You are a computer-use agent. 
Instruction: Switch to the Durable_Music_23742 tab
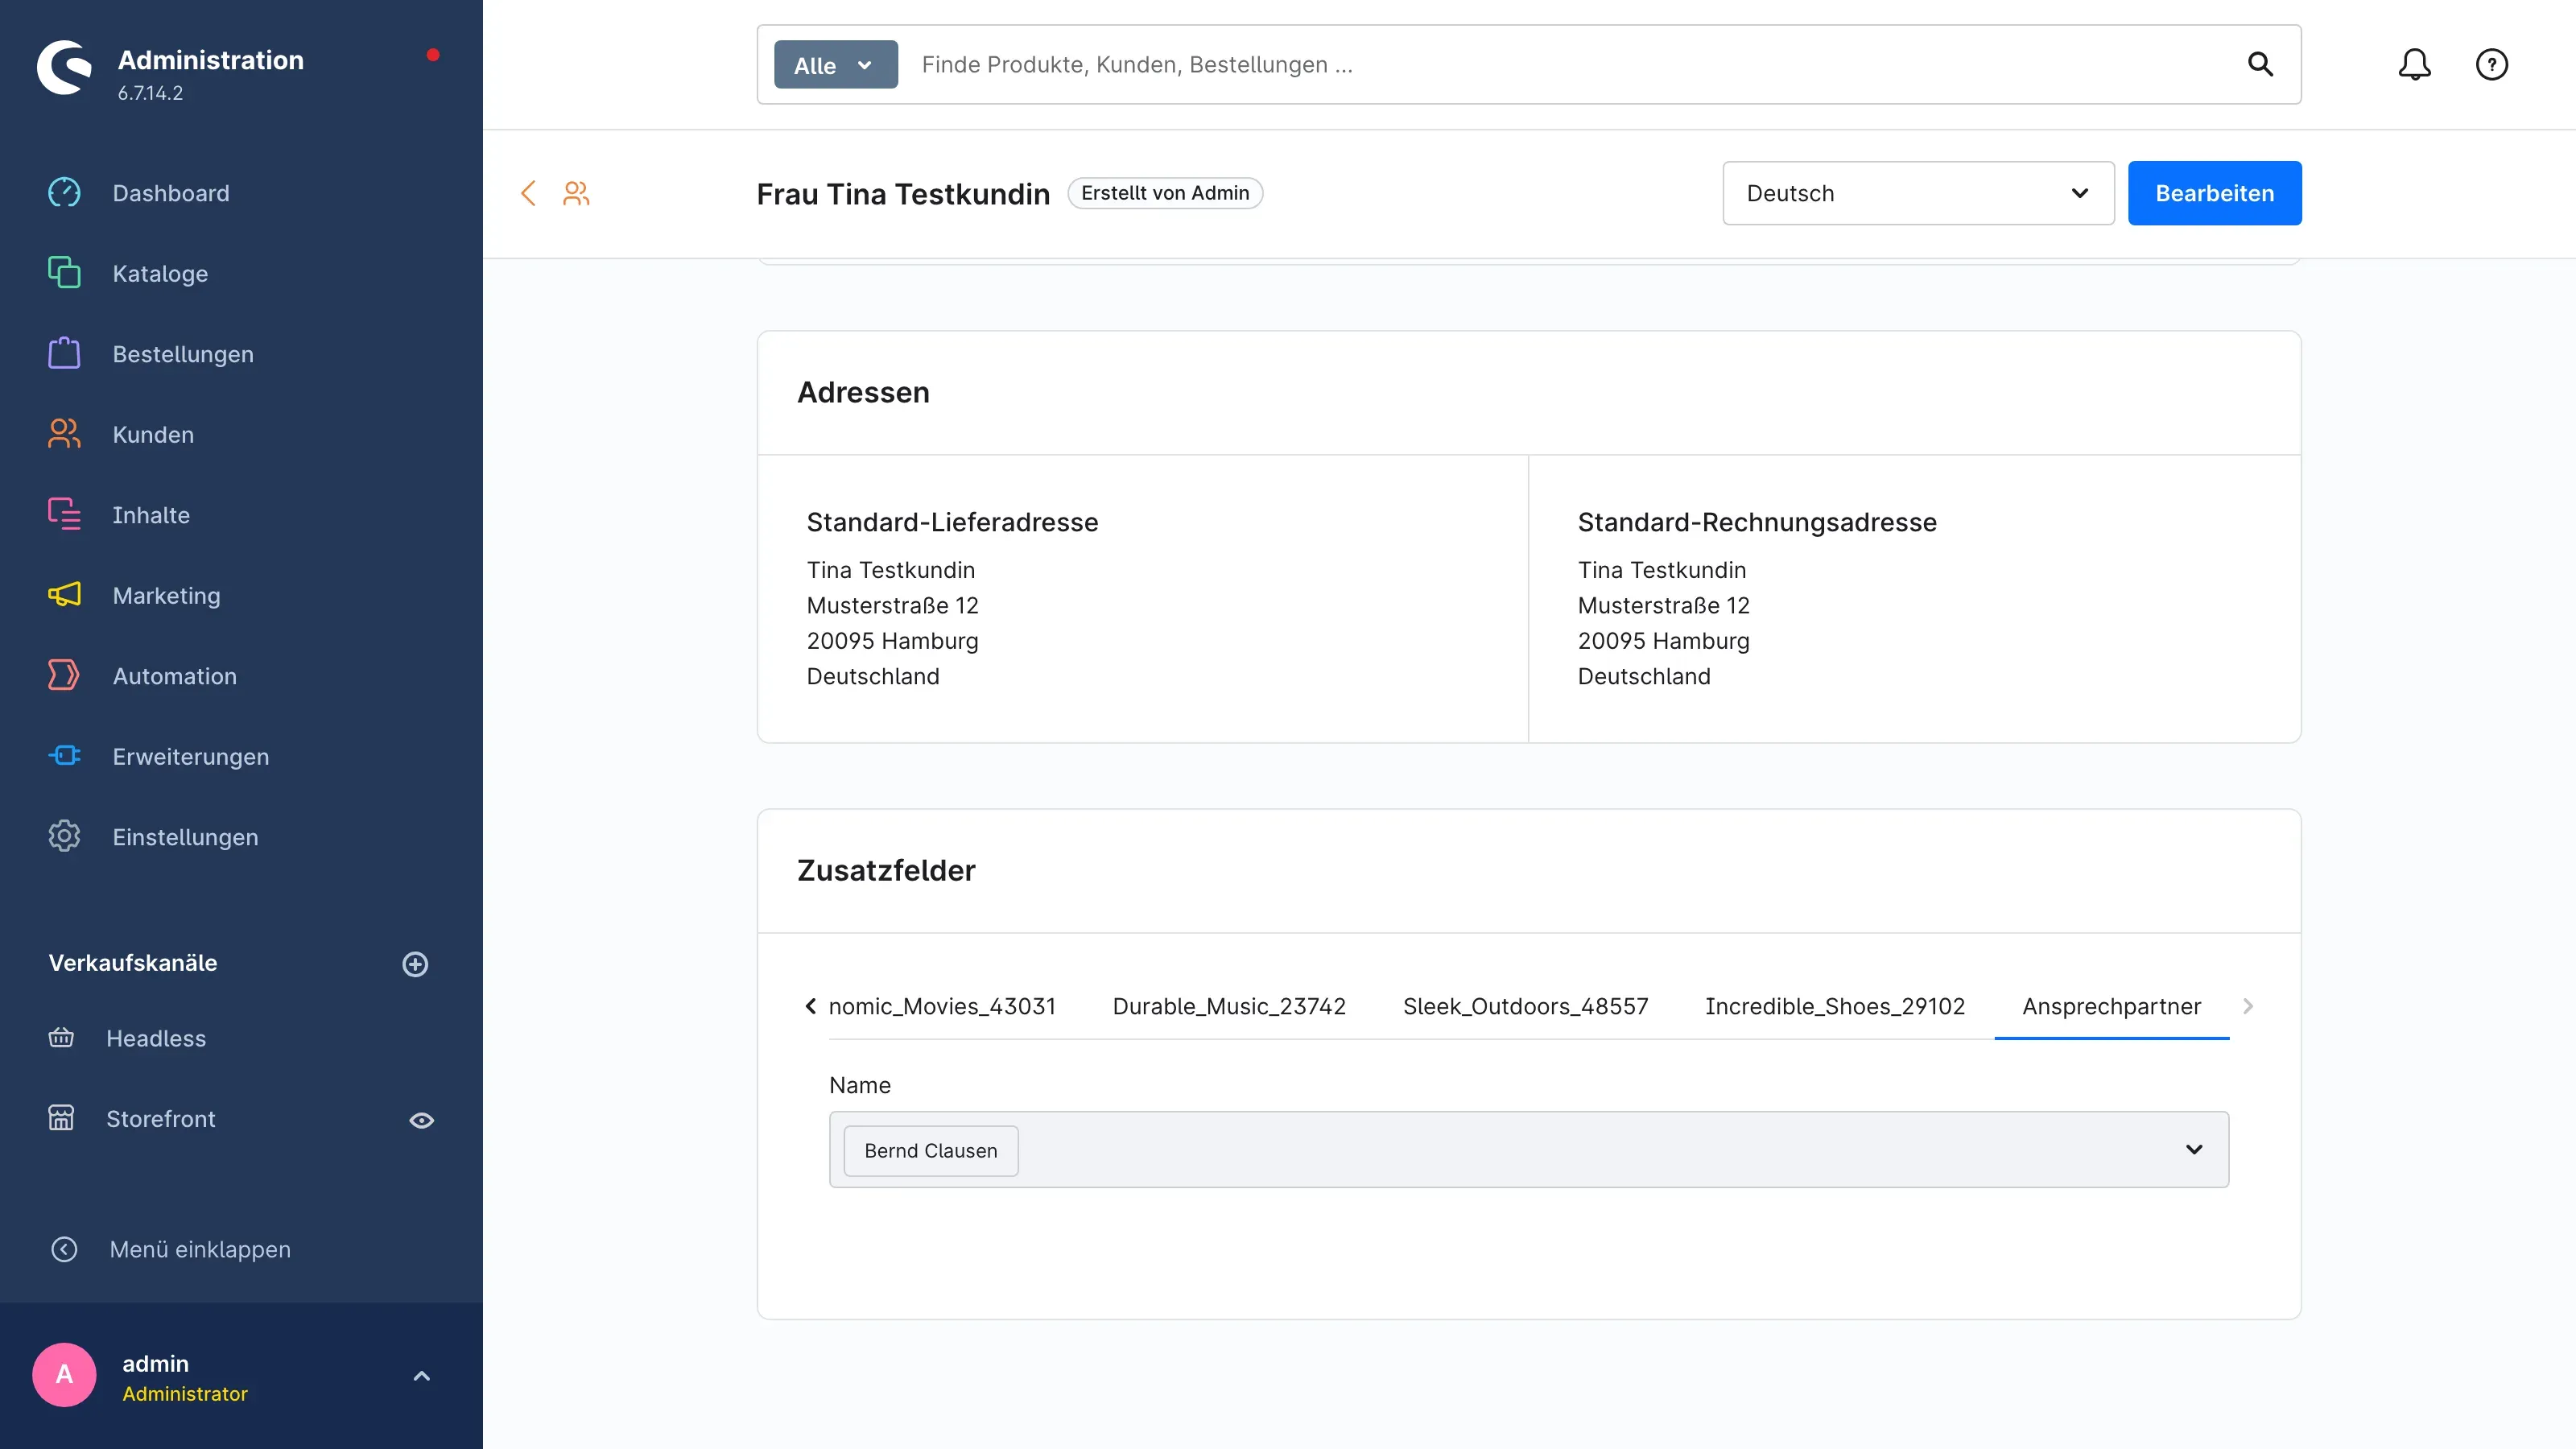[x=1229, y=1006]
